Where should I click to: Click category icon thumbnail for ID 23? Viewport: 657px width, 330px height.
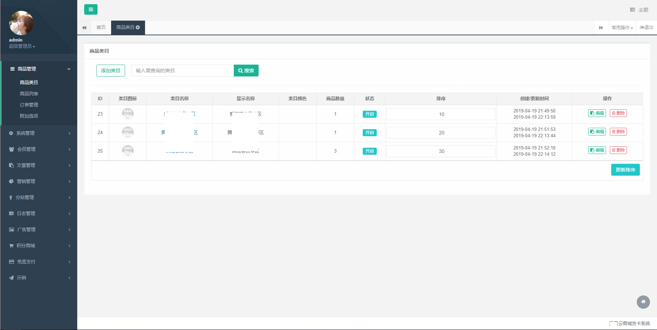coord(128,114)
